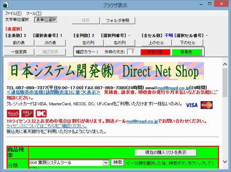The height and width of the screenshot is (172, 231).
Task: Open the ツール(T) menu
Action: [x=34, y=13]
